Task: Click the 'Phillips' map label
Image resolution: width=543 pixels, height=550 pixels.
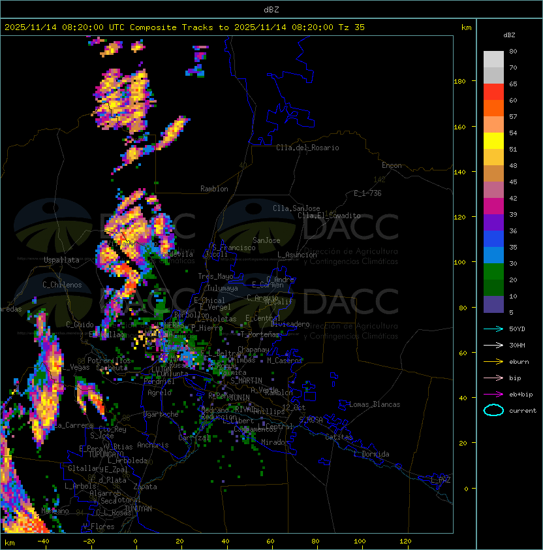Action: [269, 412]
